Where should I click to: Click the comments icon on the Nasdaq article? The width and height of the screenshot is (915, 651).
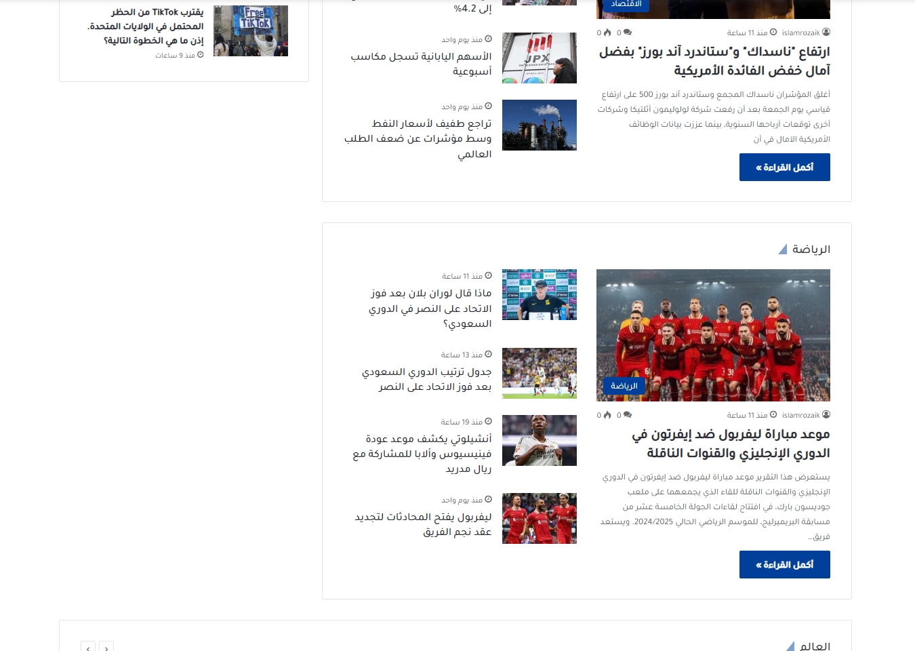628,33
